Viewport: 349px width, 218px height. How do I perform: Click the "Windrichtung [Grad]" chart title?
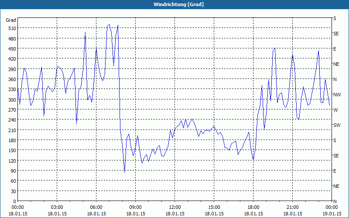(178, 4)
